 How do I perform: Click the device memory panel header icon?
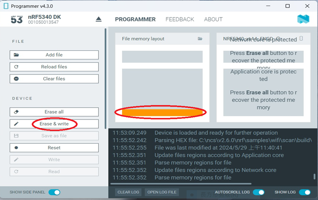[301, 39]
